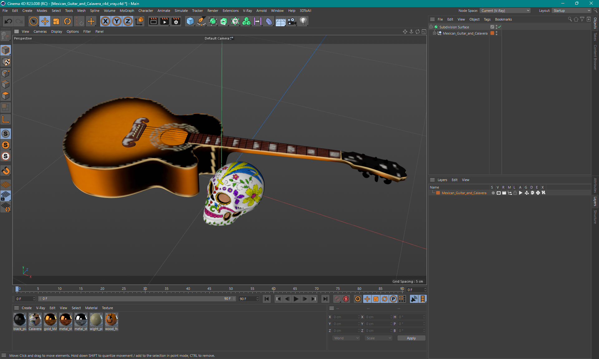This screenshot has height=359, width=599.
Task: Click the Apply button
Action: [x=411, y=338]
